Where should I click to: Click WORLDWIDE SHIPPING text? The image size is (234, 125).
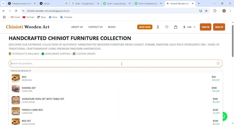coord(57,54)
